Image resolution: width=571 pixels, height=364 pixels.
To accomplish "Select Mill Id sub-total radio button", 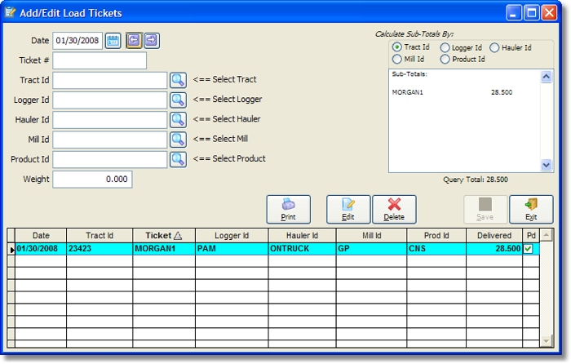I will pyautogui.click(x=397, y=59).
